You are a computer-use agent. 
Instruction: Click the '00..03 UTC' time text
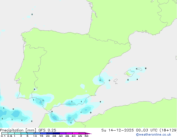point(147,130)
